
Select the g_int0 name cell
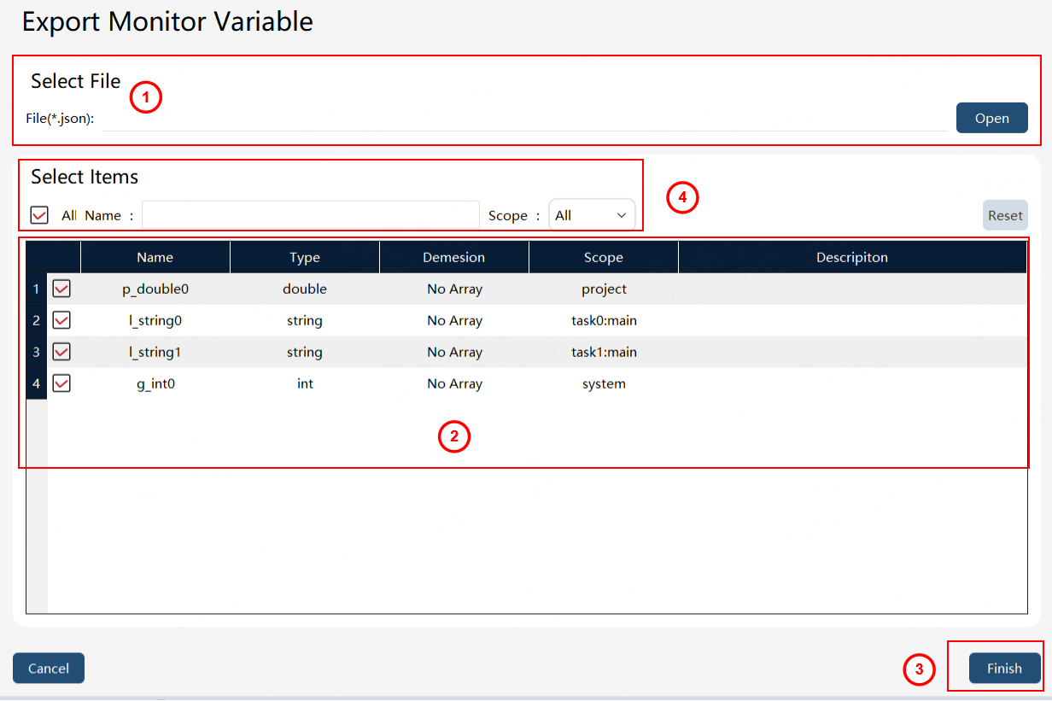point(155,383)
